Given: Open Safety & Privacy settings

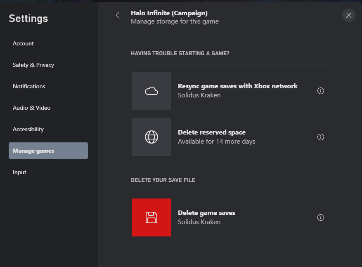Looking at the screenshot, I should click(48, 65).
